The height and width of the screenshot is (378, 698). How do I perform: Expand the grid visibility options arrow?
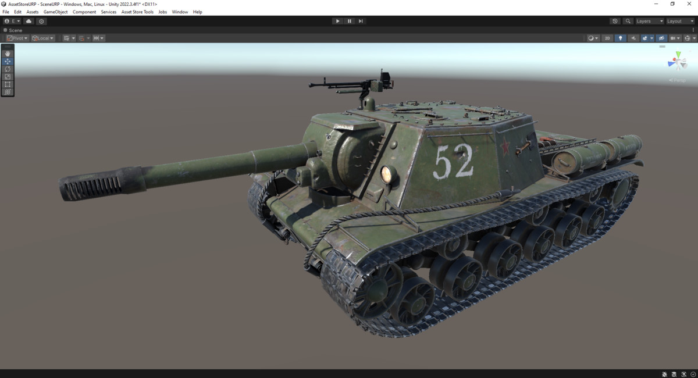pyautogui.click(x=73, y=38)
